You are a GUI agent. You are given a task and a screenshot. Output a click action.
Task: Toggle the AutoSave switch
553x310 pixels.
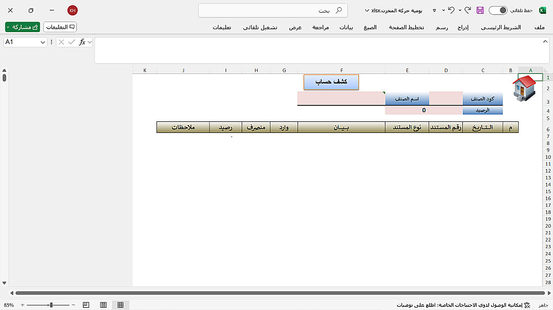(x=498, y=10)
